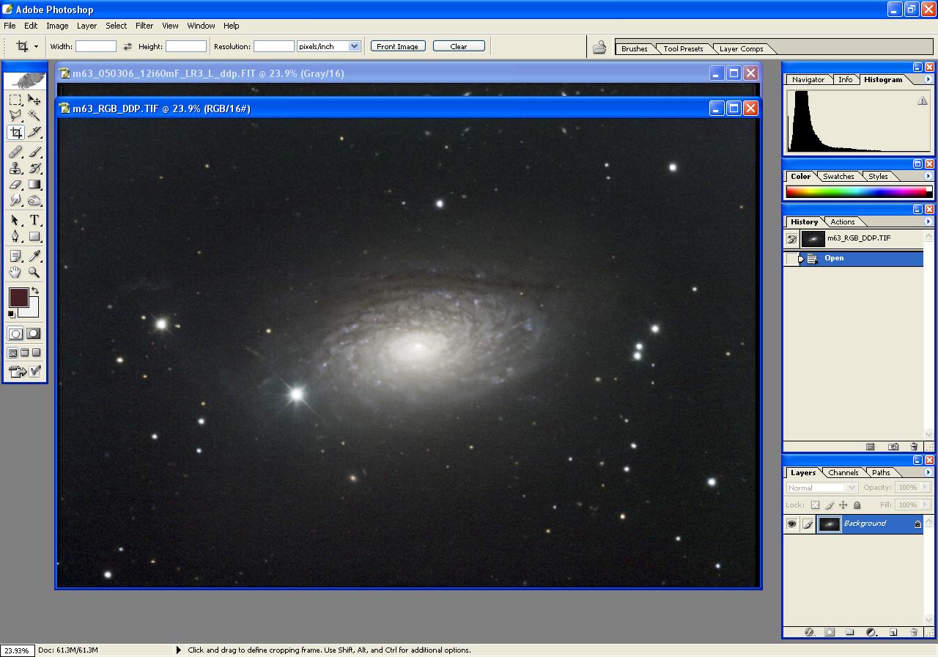This screenshot has width=938, height=657.
Task: Pick the Eraser tool
Action: pos(15,185)
